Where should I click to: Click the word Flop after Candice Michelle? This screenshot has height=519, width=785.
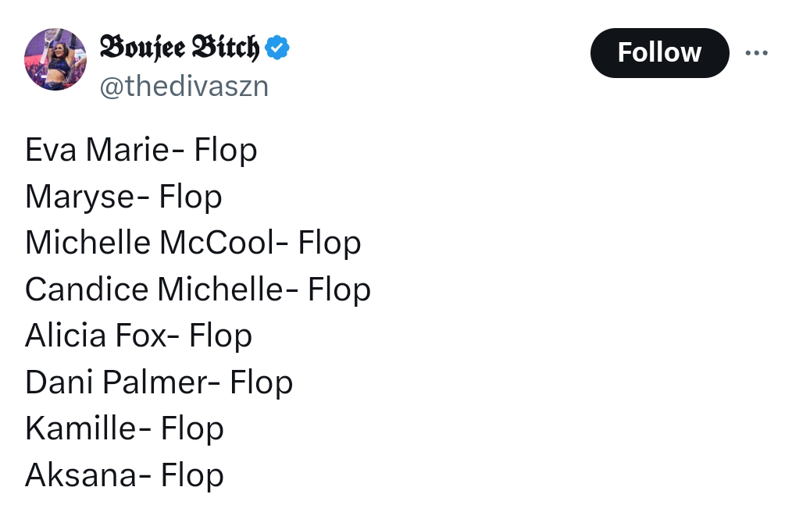pos(339,290)
